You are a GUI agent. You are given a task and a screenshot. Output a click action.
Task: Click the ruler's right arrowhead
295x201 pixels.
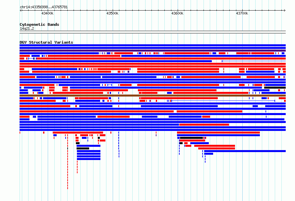coord(285,11)
